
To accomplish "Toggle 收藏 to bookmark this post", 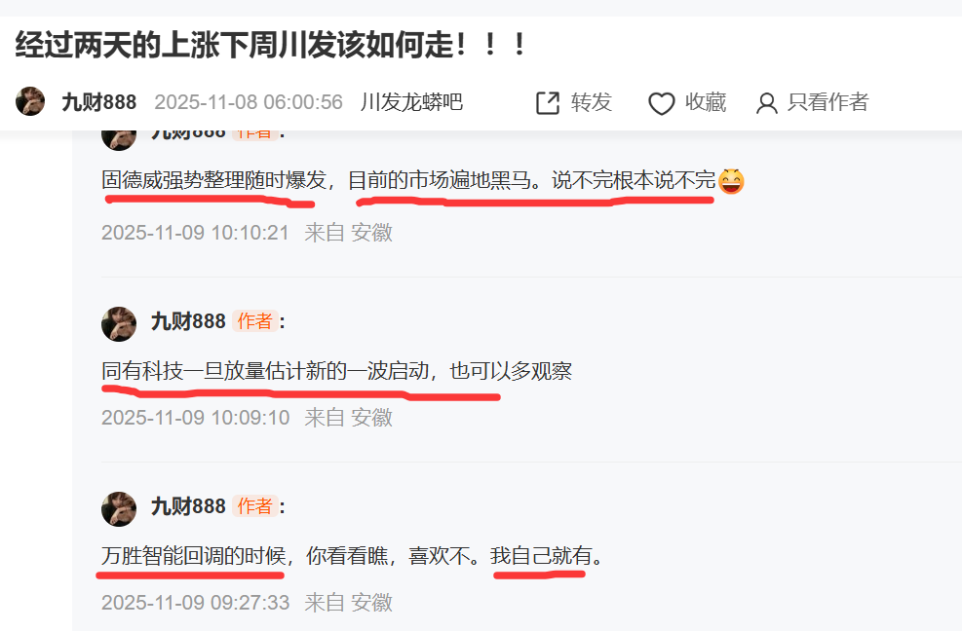I will coord(706,102).
